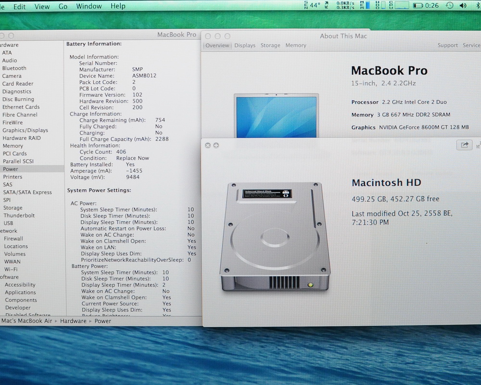This screenshot has height=385, width=481.
Task: Click Hardware in the bottom path bar
Action: point(73,321)
